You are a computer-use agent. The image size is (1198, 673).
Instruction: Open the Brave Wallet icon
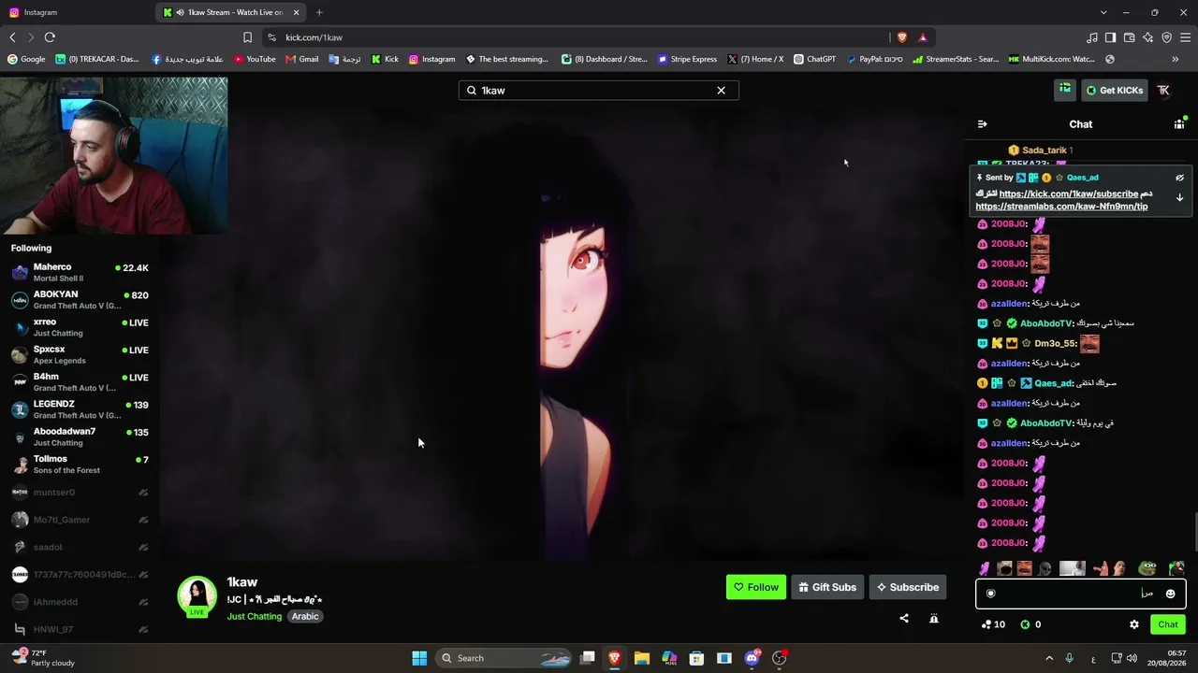1129,37
